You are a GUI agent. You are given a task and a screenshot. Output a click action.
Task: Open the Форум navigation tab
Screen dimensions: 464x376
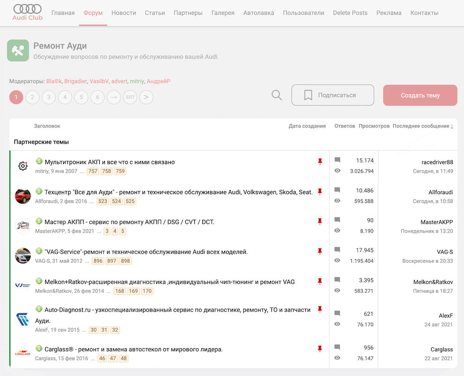point(93,13)
